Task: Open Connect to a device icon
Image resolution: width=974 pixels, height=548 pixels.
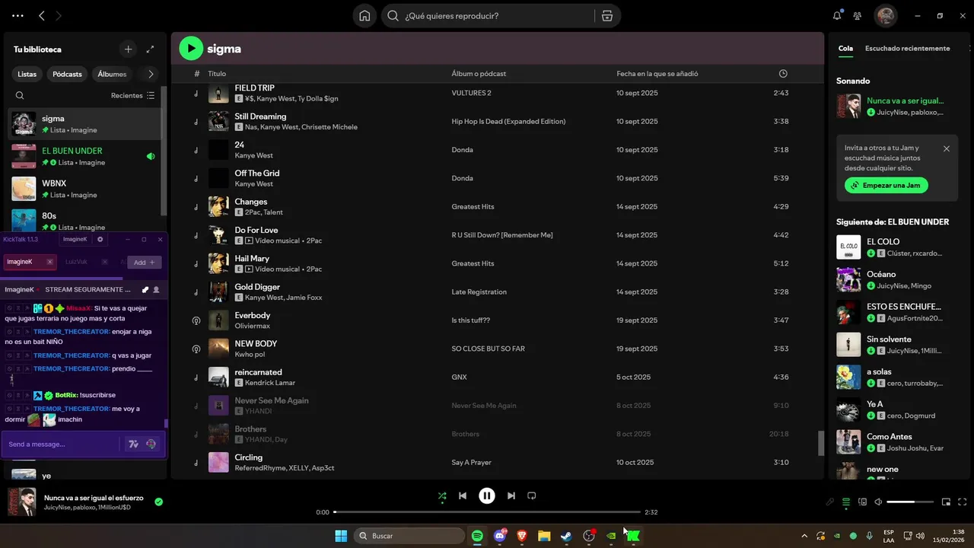Action: tap(862, 502)
